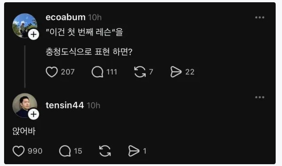The height and width of the screenshot is (166, 282).
Task: Open comments on ecoabum's post showing 111
Action: click(x=97, y=72)
